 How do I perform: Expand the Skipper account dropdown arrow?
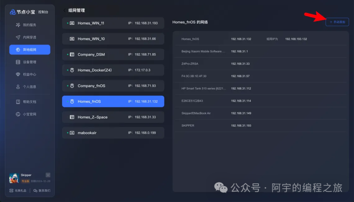pos(48,175)
